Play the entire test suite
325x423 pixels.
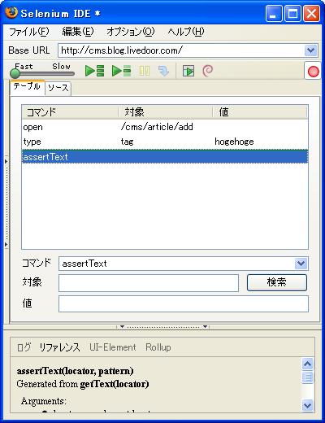(94, 71)
